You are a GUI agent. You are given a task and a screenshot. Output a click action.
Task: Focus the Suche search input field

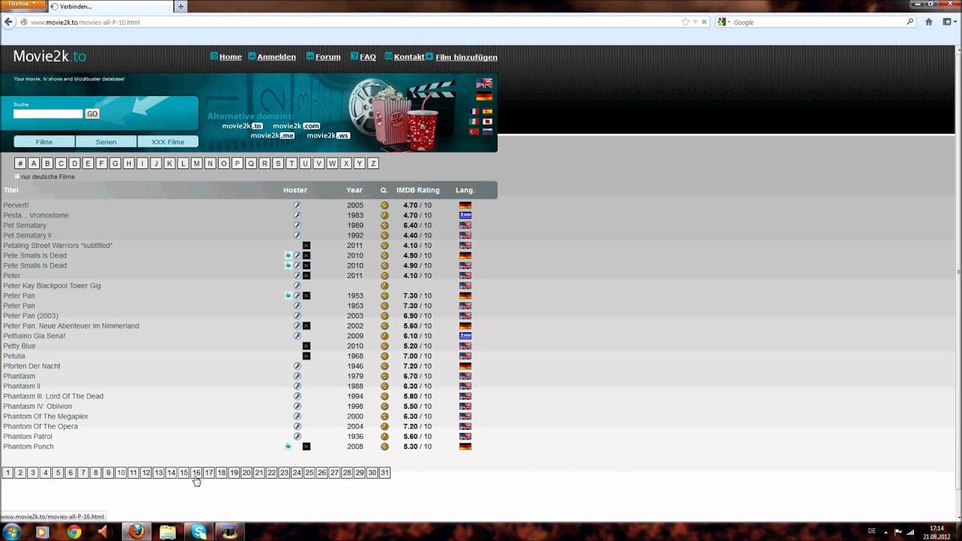click(48, 114)
